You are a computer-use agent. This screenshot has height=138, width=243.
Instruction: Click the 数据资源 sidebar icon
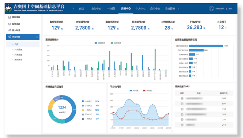pyautogui.click(x=9, y=18)
